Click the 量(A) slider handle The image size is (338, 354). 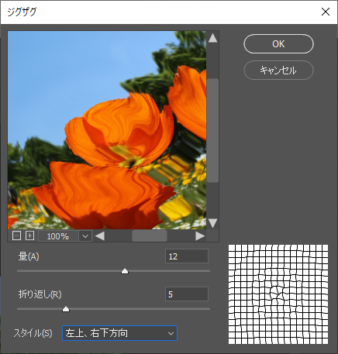click(125, 271)
